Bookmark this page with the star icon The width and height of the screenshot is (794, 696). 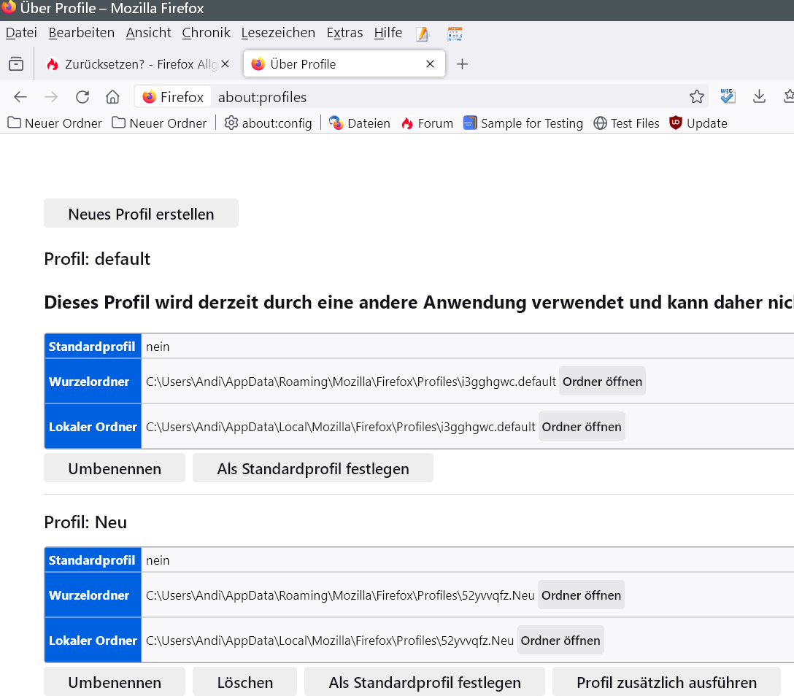tap(697, 97)
